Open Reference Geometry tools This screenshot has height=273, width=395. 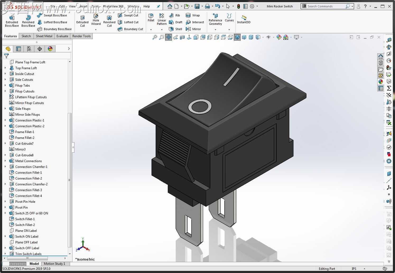(x=215, y=19)
